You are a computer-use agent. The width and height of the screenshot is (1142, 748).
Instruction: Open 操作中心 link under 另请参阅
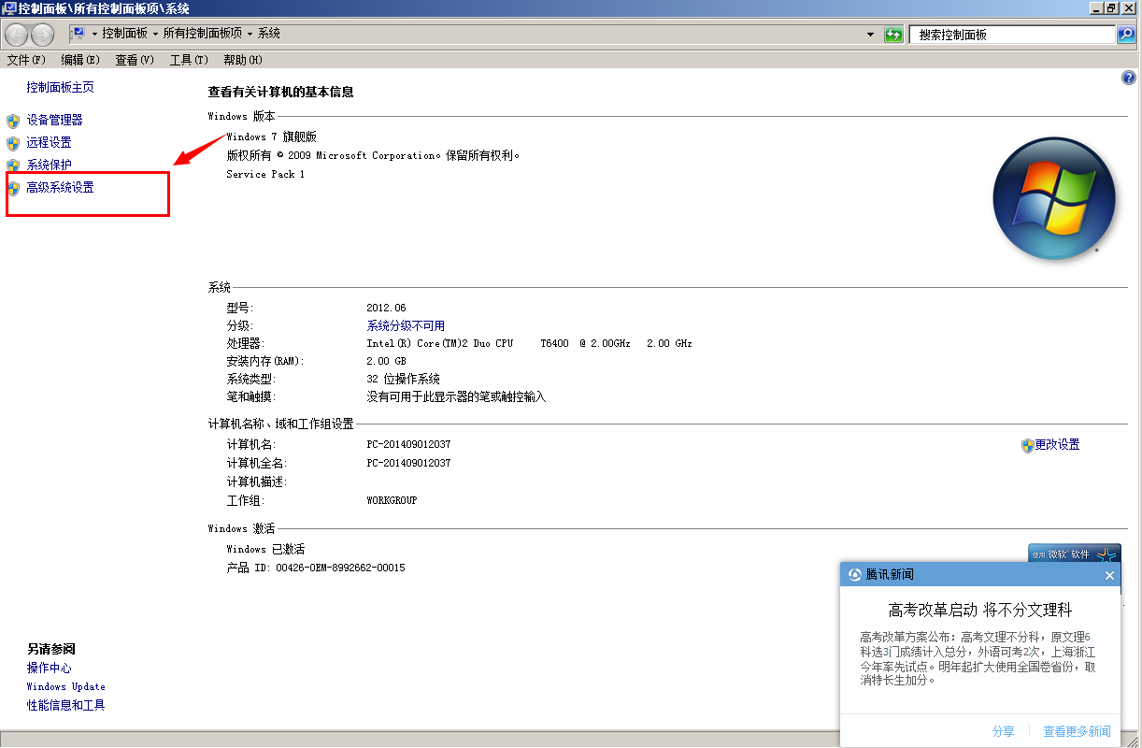(49, 668)
